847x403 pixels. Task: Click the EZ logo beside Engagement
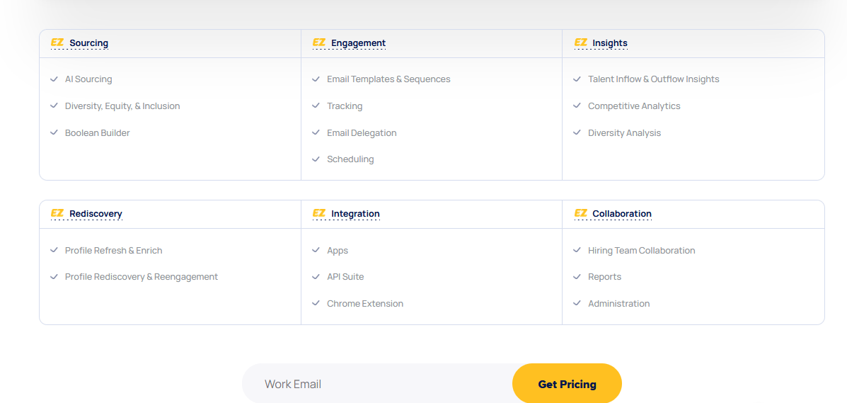tap(318, 42)
